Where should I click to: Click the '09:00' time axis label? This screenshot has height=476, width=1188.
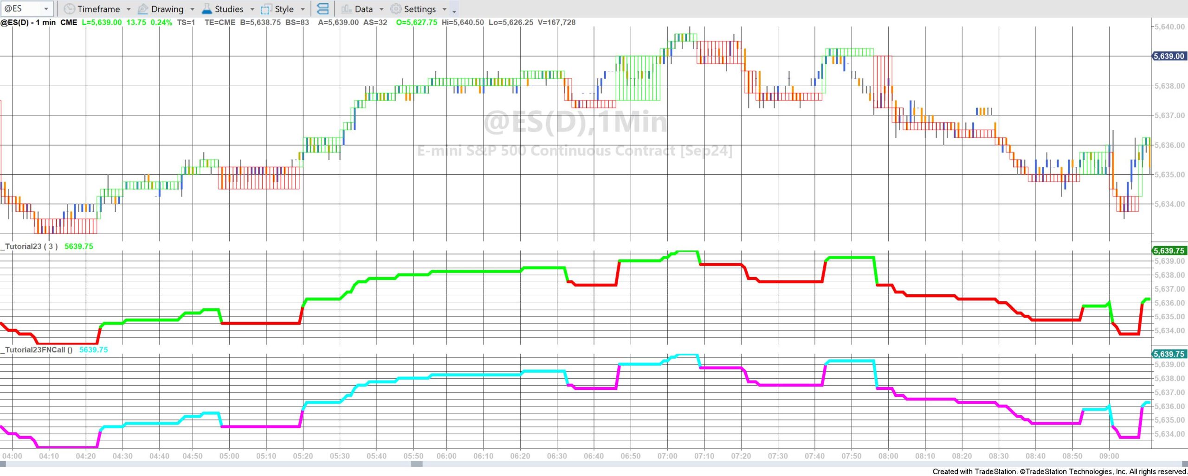pyautogui.click(x=1109, y=456)
